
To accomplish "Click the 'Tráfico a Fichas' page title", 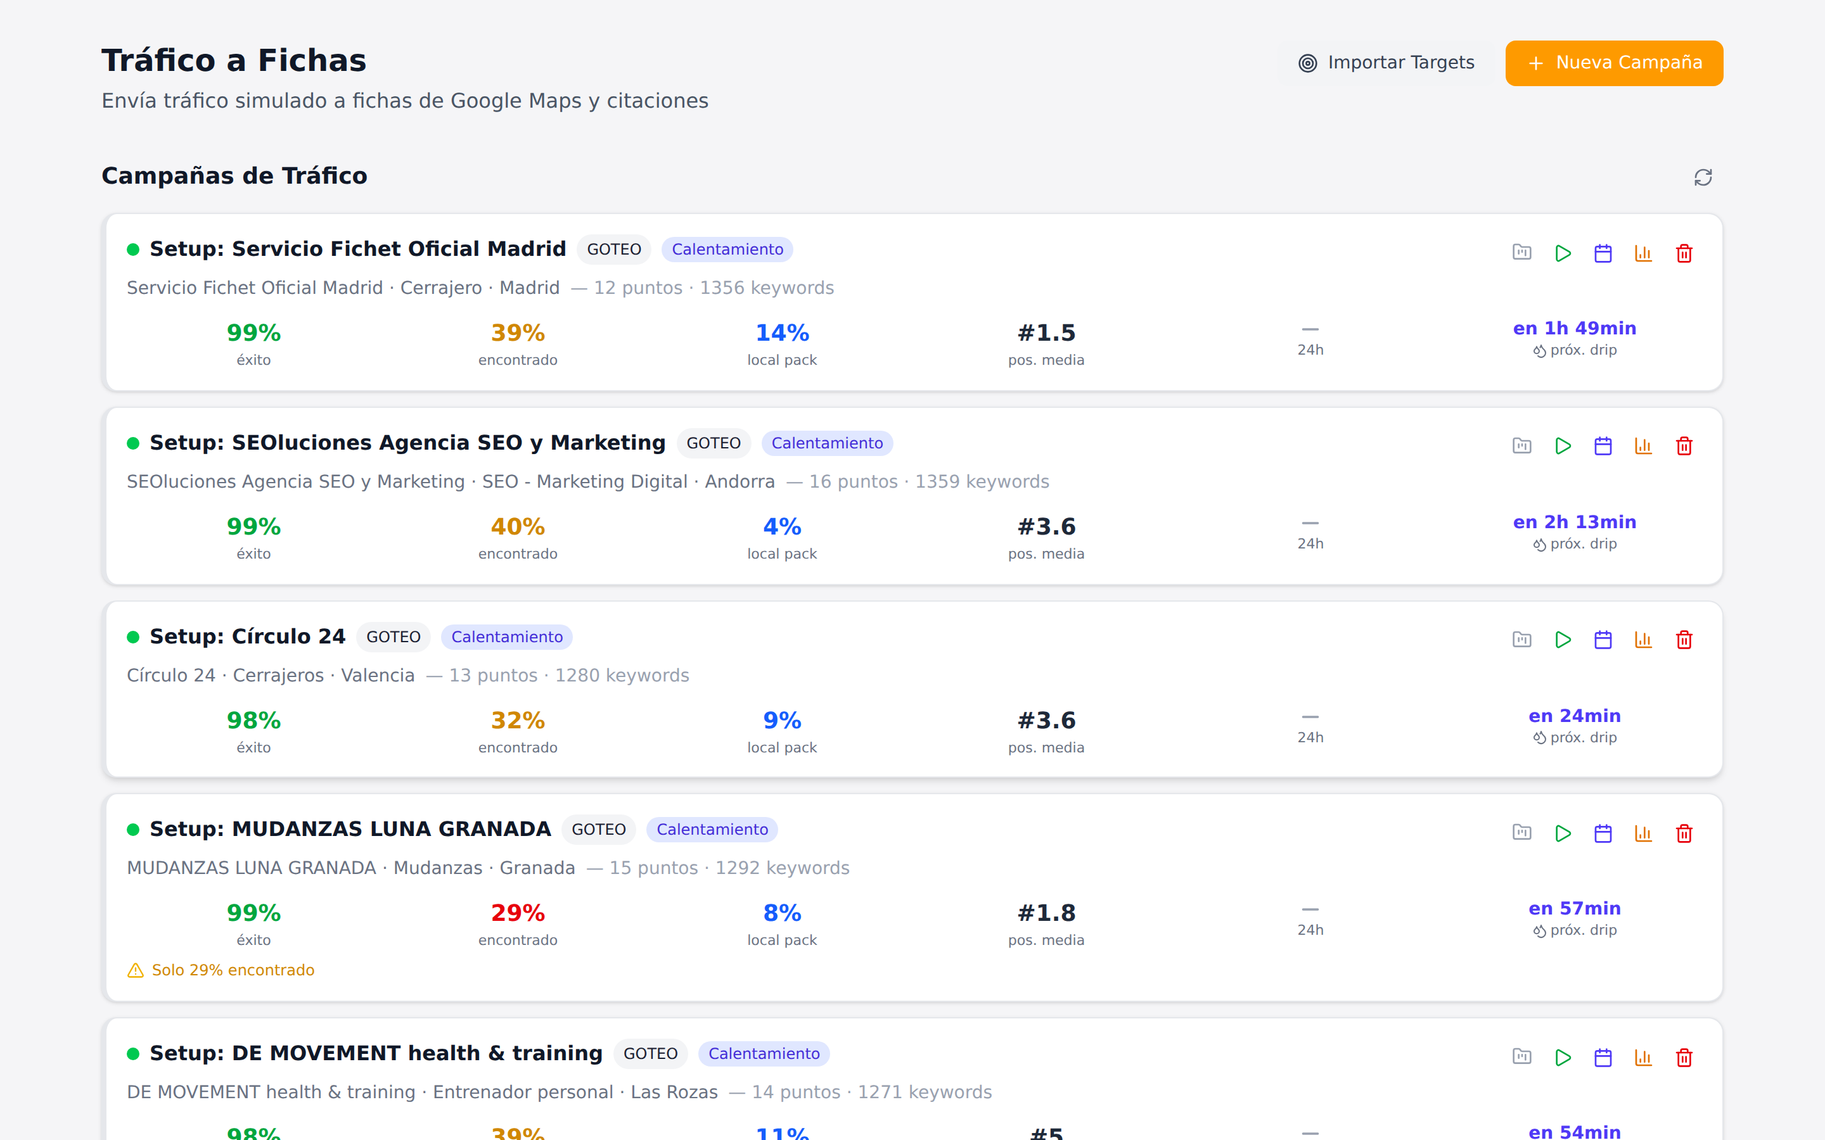I will pyautogui.click(x=234, y=60).
